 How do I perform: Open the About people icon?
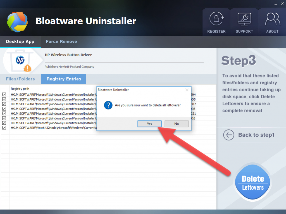click(272, 19)
